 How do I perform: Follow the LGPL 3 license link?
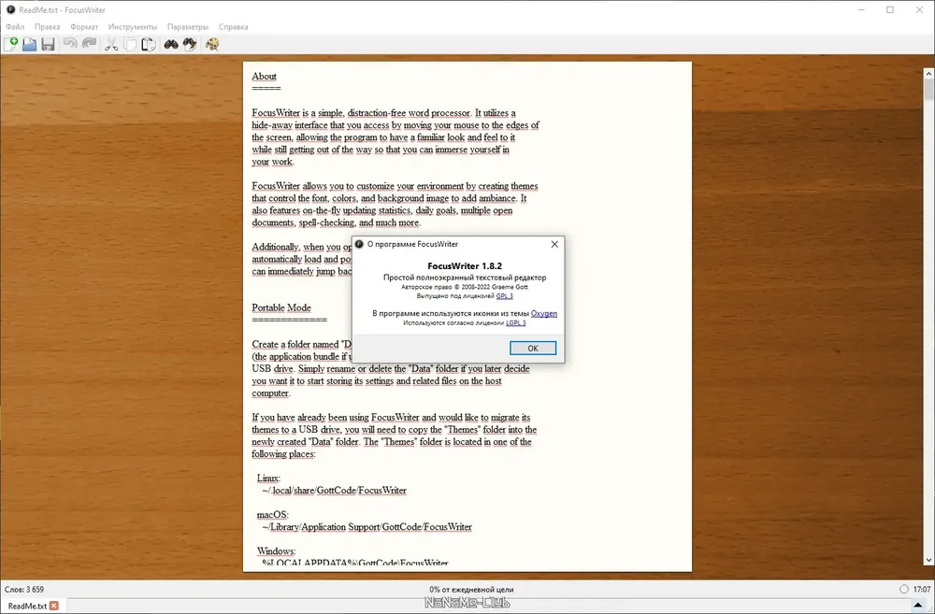515,322
